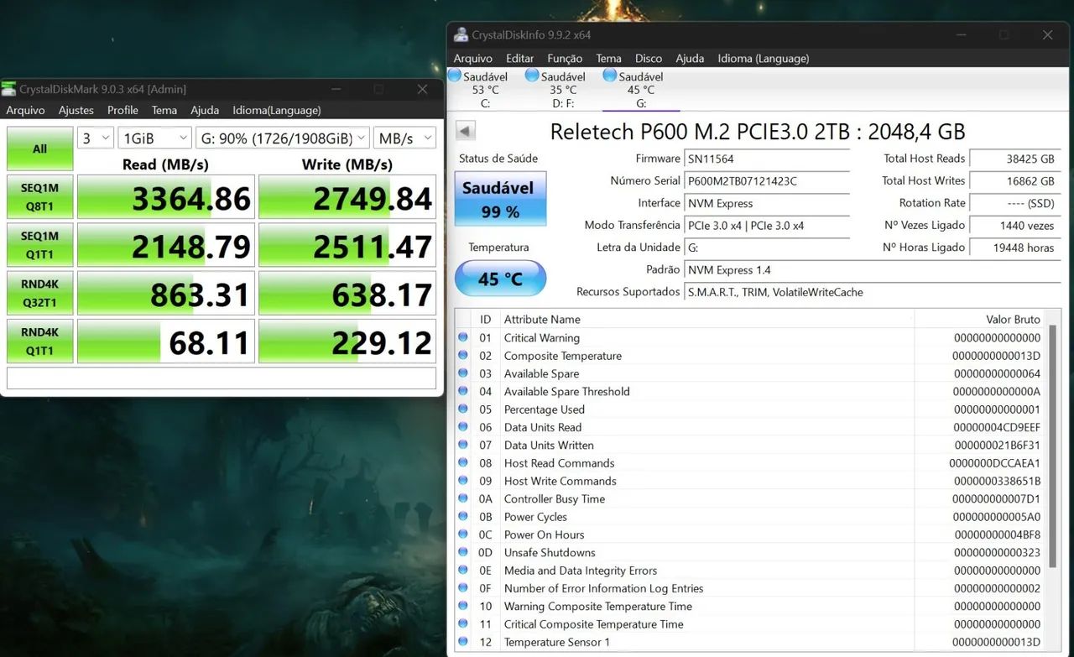Select the C: drive status orb
The height and width of the screenshot is (657, 1074).
click(454, 76)
